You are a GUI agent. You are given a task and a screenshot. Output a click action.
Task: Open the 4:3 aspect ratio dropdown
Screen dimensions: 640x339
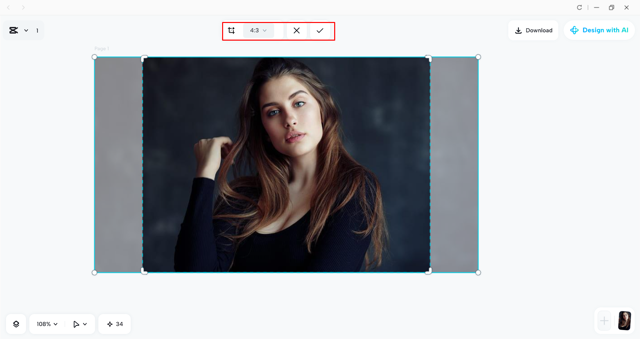[258, 31]
